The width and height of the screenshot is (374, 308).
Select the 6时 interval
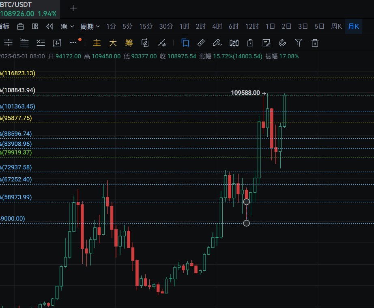click(x=234, y=26)
